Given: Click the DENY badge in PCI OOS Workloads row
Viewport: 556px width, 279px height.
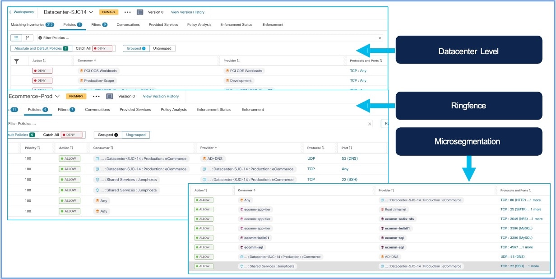Looking at the screenshot, I should point(42,71).
